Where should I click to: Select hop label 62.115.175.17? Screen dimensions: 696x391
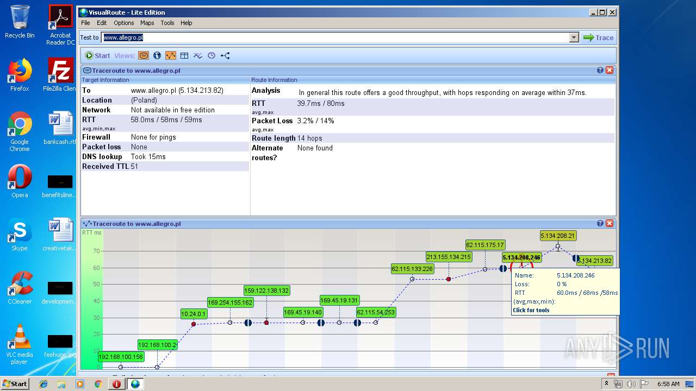tap(485, 245)
